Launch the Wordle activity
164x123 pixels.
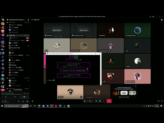point(124,93)
